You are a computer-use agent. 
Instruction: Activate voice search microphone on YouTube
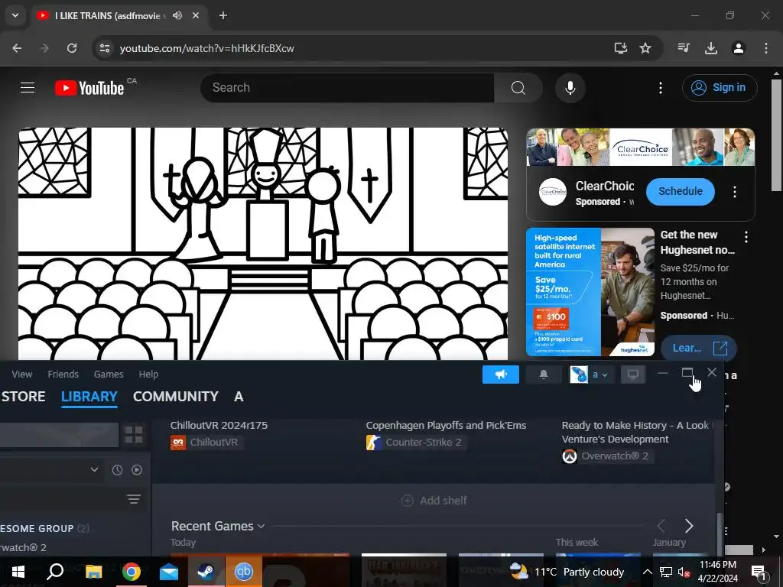[570, 88]
